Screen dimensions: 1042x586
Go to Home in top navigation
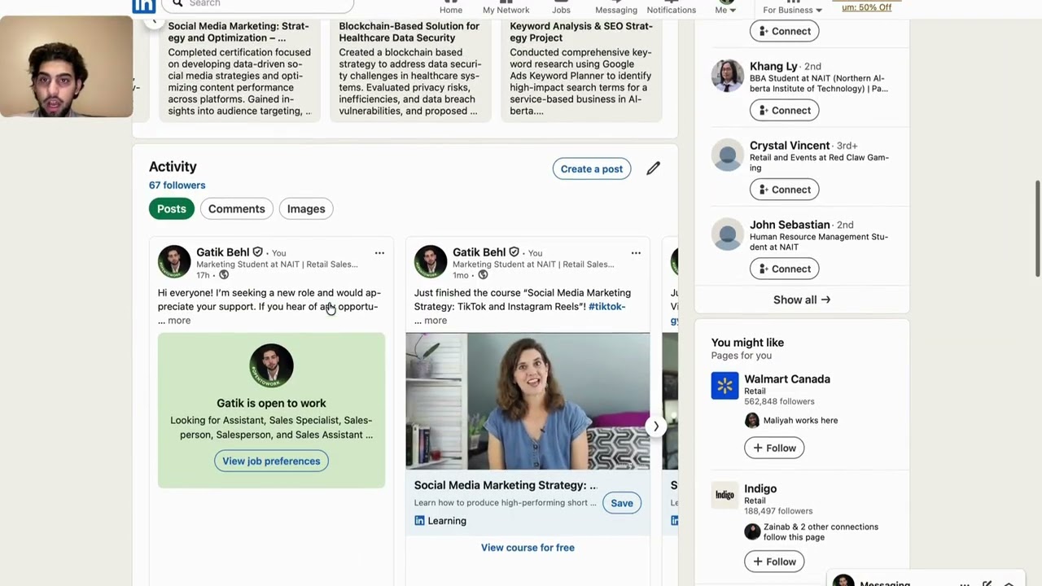click(451, 8)
